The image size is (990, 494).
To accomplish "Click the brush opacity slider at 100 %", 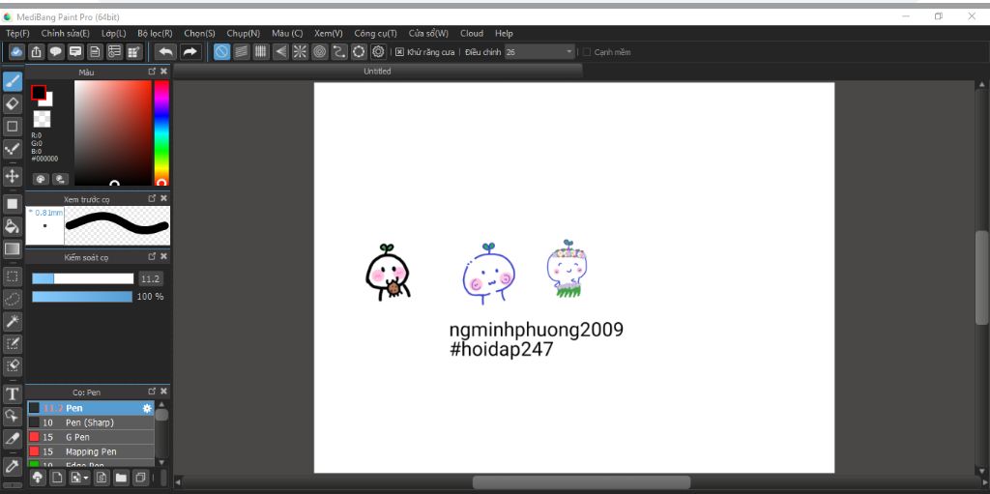I will (83, 296).
